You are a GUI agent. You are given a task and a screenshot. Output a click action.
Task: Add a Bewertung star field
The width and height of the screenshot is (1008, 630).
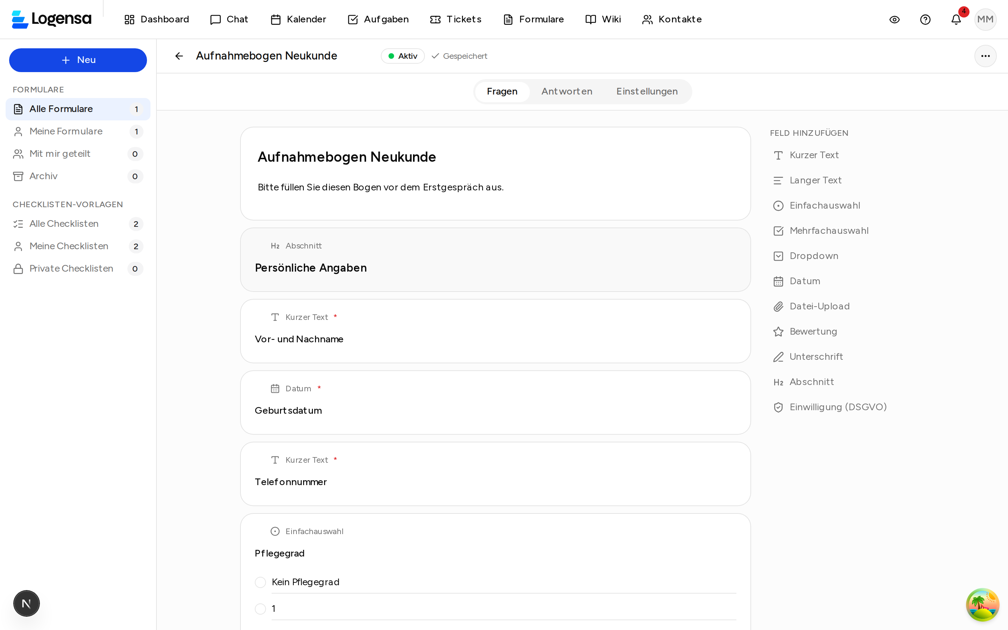coord(805,332)
